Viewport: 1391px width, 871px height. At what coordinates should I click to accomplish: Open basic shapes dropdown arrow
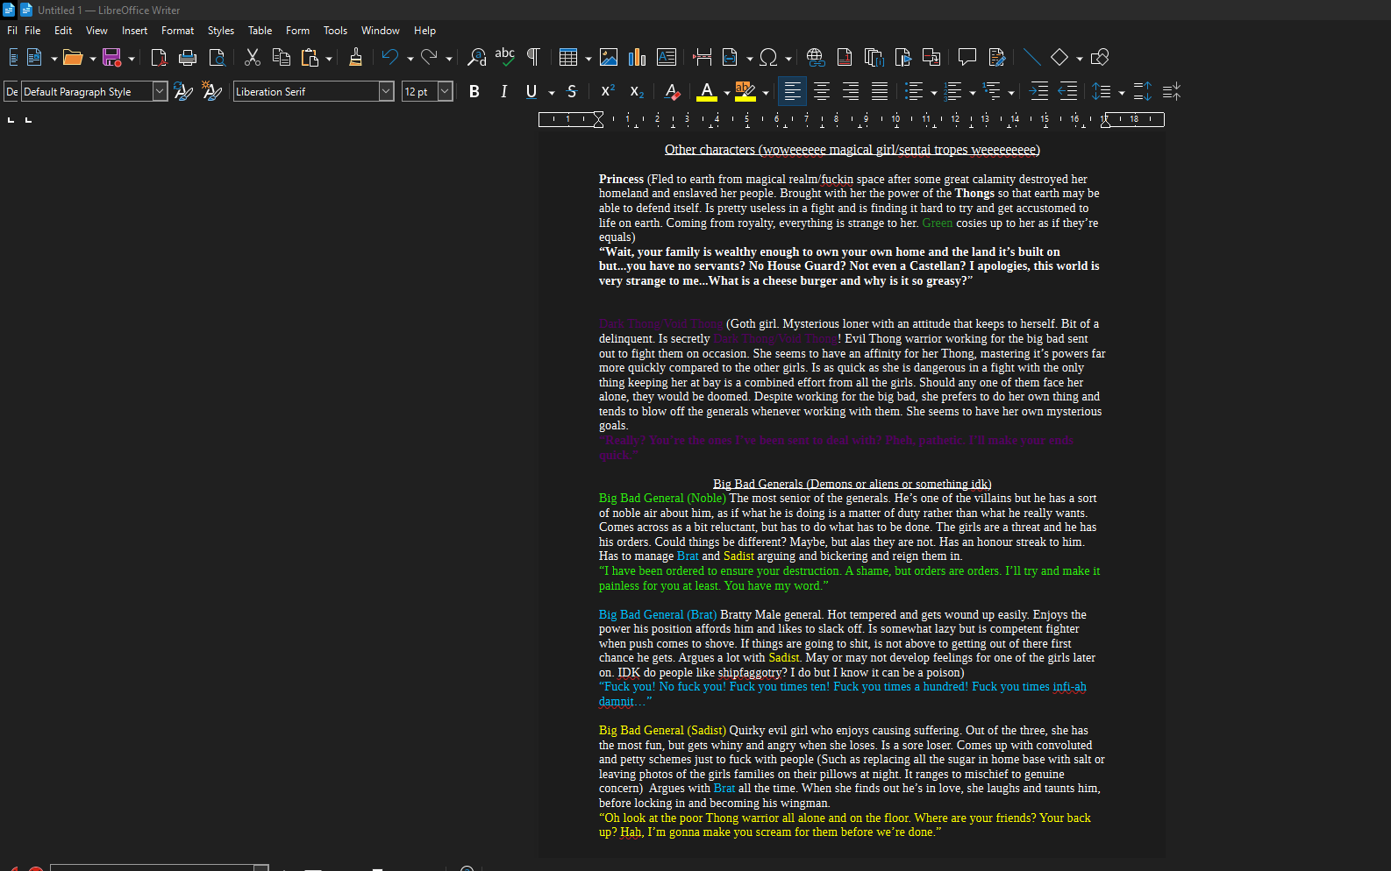click(1080, 59)
